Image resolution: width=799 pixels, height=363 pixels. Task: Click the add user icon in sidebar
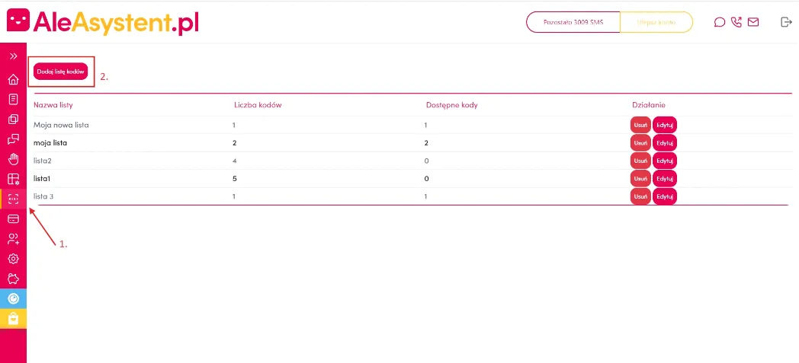[x=13, y=239]
